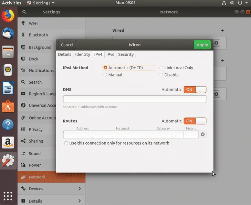This screenshot has width=251, height=205.
Task: Add a wired connection with plus icon
Action: coord(222,30)
